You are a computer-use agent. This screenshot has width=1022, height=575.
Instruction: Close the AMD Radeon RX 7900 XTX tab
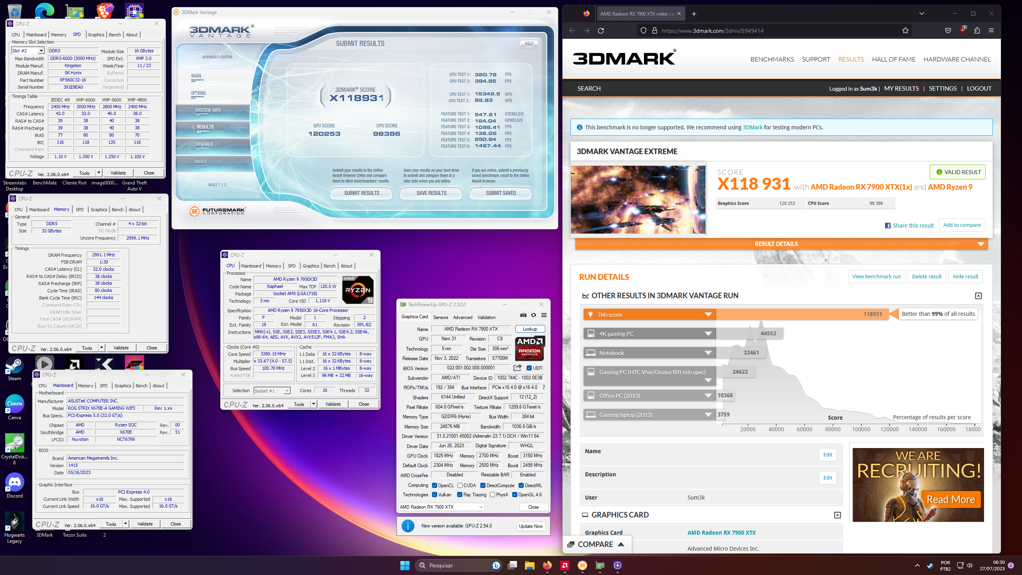[x=679, y=14]
